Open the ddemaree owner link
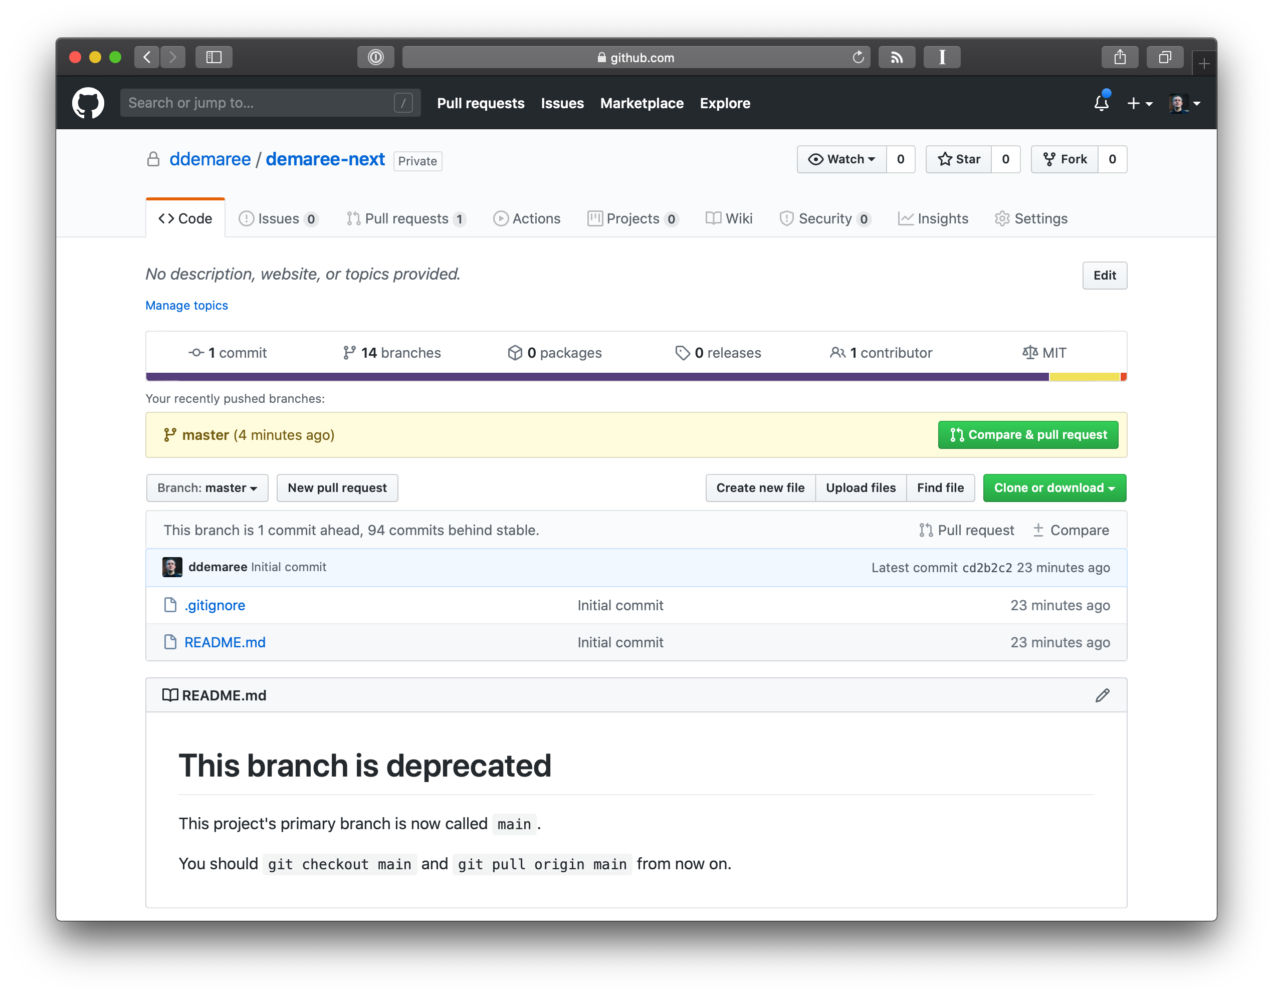This screenshot has height=995, width=1273. pyautogui.click(x=210, y=159)
